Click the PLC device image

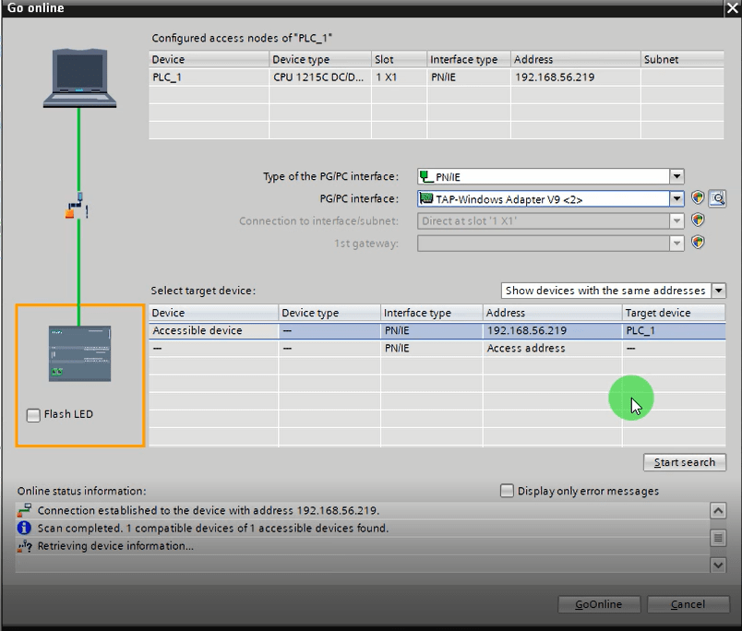point(79,353)
